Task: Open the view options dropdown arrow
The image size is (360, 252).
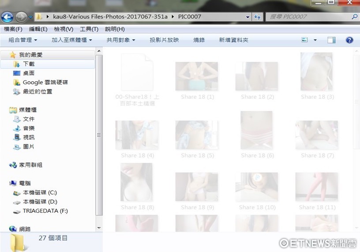Action: [x=315, y=40]
